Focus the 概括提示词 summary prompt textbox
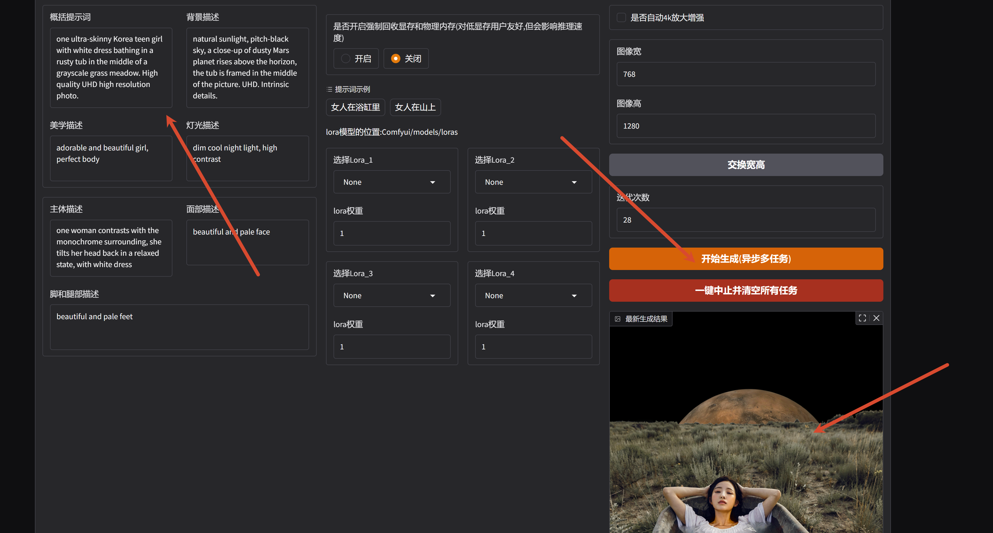This screenshot has width=993, height=533. pyautogui.click(x=111, y=67)
